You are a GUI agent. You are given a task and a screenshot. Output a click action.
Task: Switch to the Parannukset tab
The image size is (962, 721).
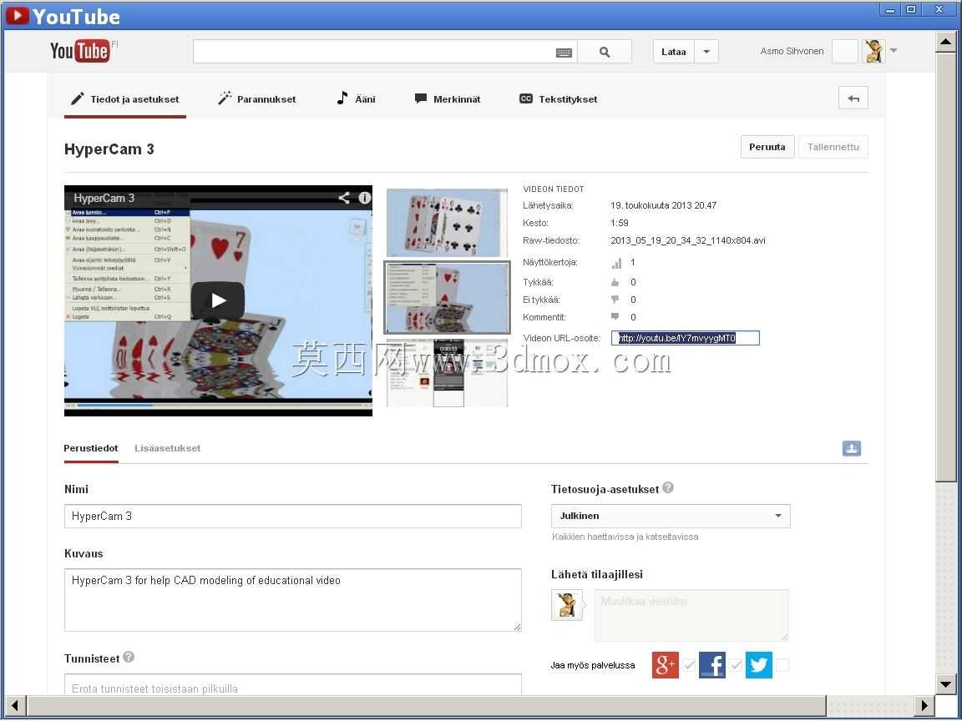(257, 99)
